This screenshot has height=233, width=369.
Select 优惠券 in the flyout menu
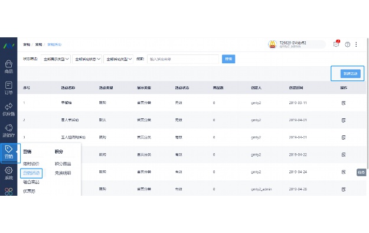(29, 191)
